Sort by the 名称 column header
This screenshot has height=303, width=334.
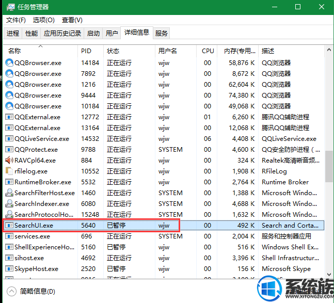click(x=40, y=51)
